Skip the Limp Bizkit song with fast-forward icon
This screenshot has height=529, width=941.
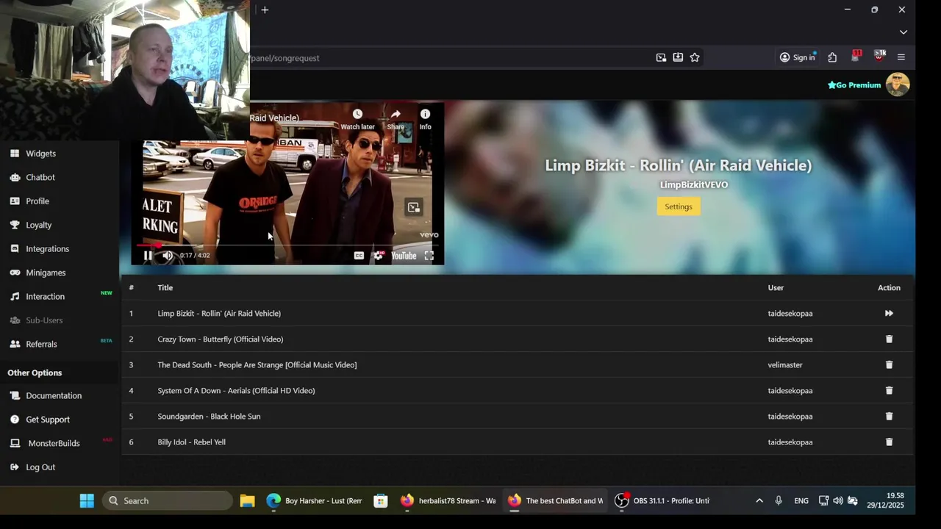click(x=889, y=313)
